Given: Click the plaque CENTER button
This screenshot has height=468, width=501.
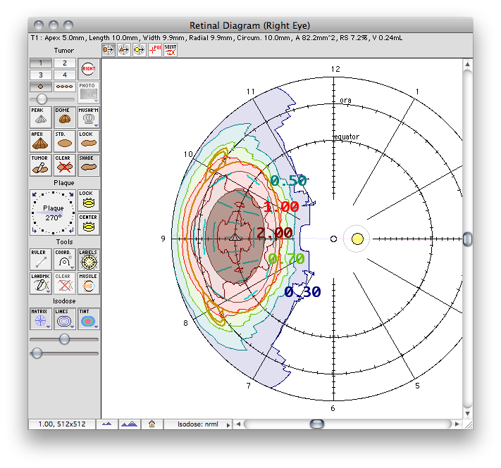Looking at the screenshot, I should point(89,224).
